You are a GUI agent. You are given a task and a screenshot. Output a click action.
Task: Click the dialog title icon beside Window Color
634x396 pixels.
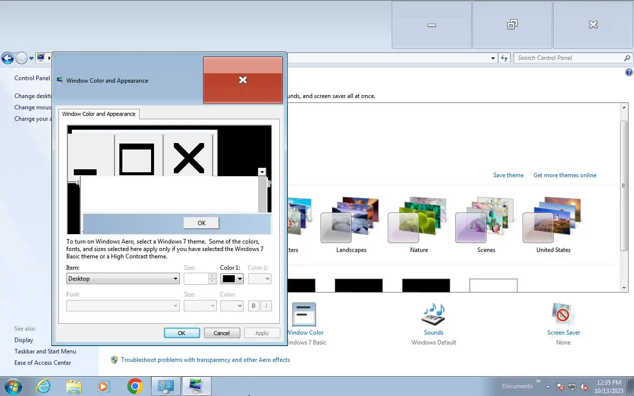click(x=60, y=80)
